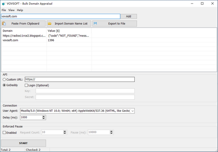The width and height of the screenshot is (218, 152).
Task: Enable the Login (Optional) checkbox
Action: point(27,85)
